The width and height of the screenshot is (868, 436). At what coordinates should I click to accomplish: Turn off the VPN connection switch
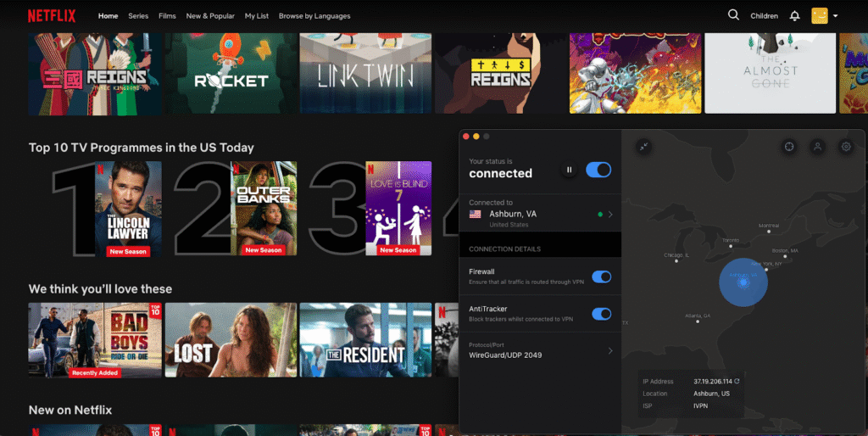coord(598,170)
